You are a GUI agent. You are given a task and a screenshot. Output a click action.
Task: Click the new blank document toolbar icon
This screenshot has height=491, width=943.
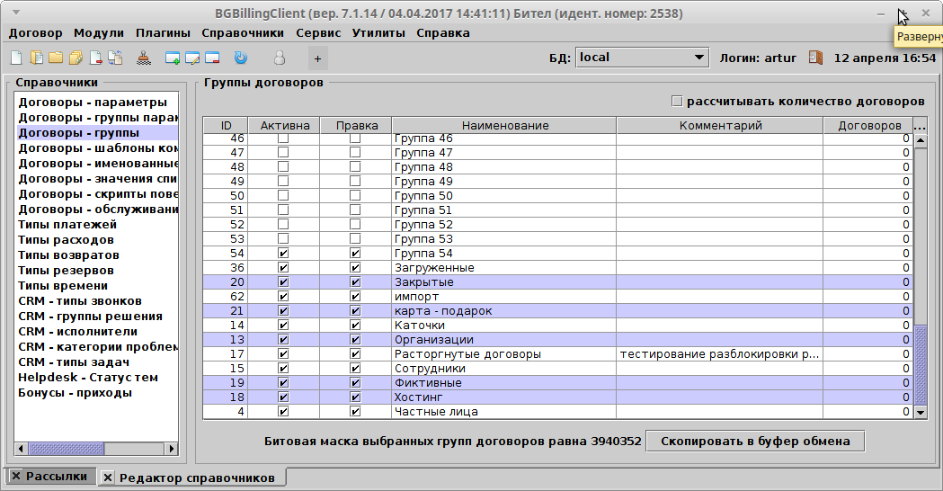pyautogui.click(x=16, y=58)
